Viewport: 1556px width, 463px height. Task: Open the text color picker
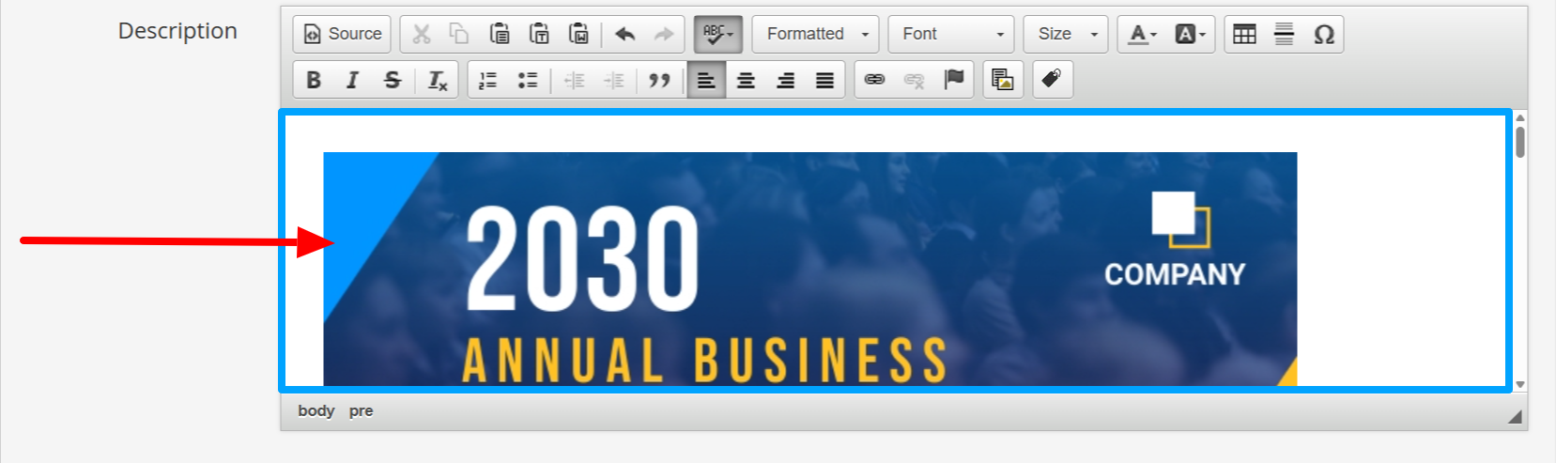point(1142,34)
